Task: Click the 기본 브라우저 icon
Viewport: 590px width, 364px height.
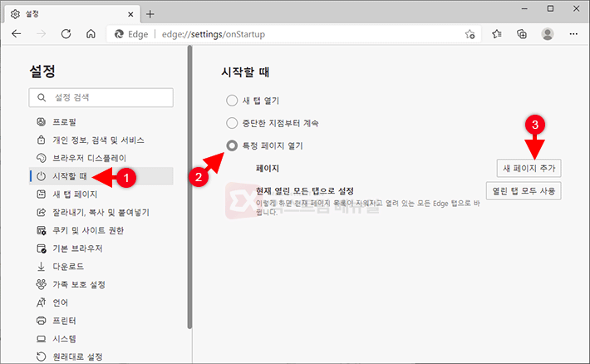Action: (x=41, y=248)
